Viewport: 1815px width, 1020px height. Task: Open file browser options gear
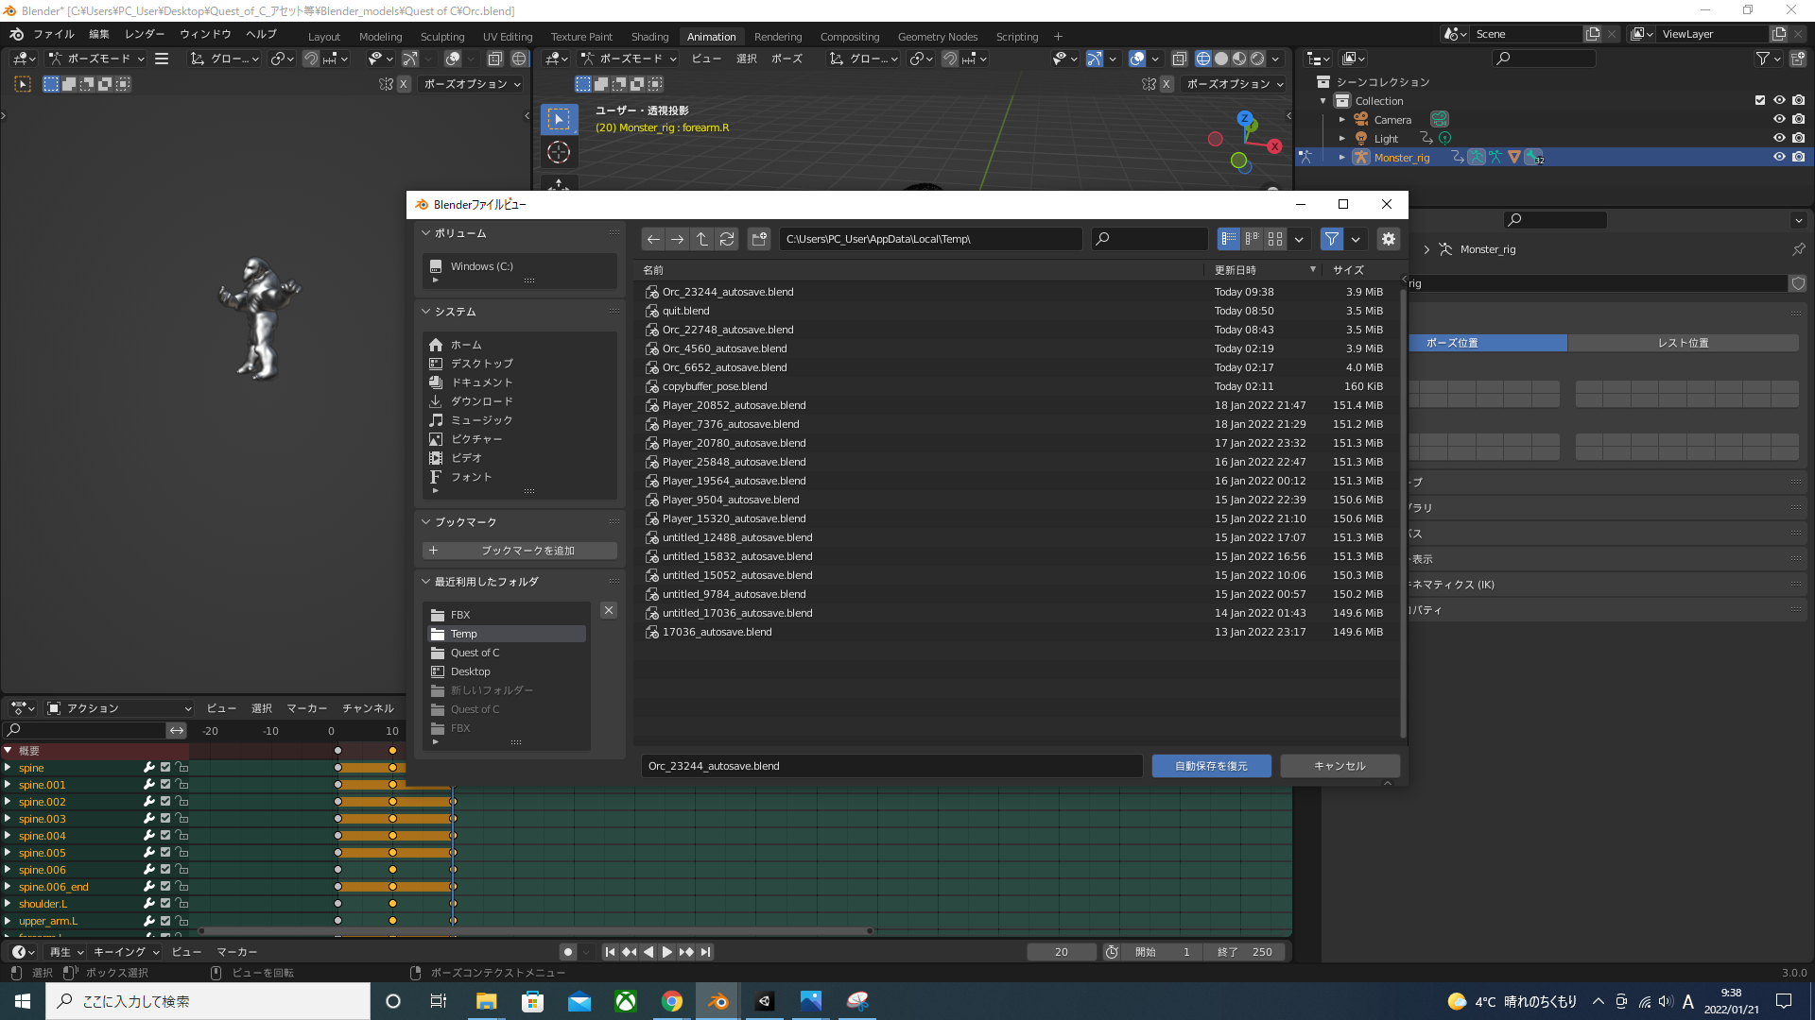pos(1388,239)
